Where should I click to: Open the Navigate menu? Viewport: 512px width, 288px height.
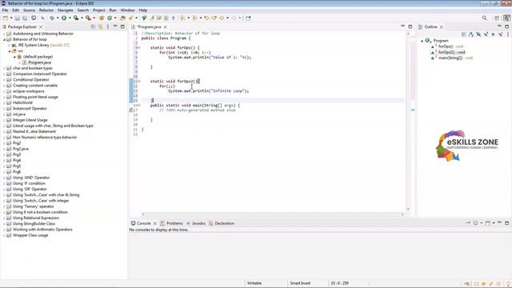[x=66, y=10]
